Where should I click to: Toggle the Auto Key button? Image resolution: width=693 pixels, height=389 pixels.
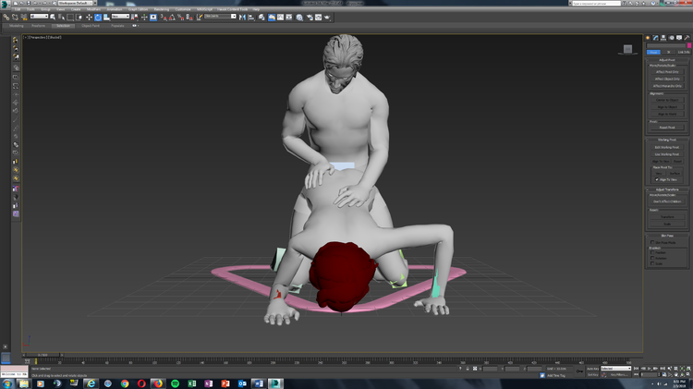pos(592,369)
